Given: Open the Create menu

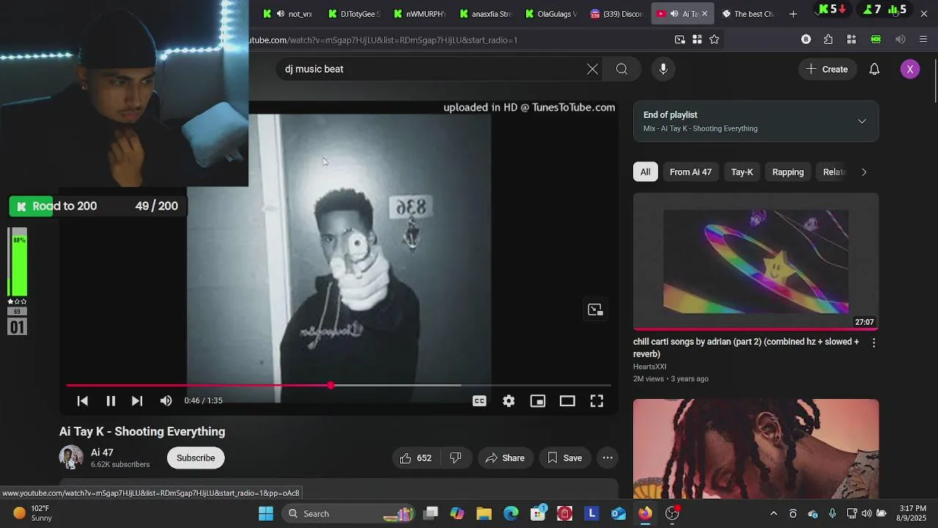Looking at the screenshot, I should [x=827, y=69].
